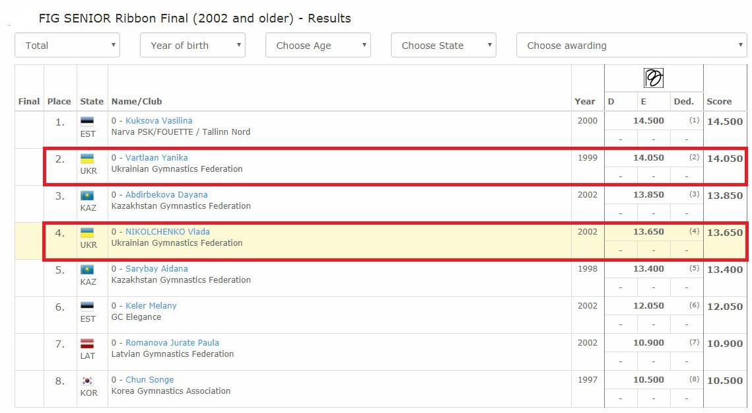Viewport: 752px width, 413px height.
Task: Open Kuksova Vasilina athlete link
Action: [158, 121]
